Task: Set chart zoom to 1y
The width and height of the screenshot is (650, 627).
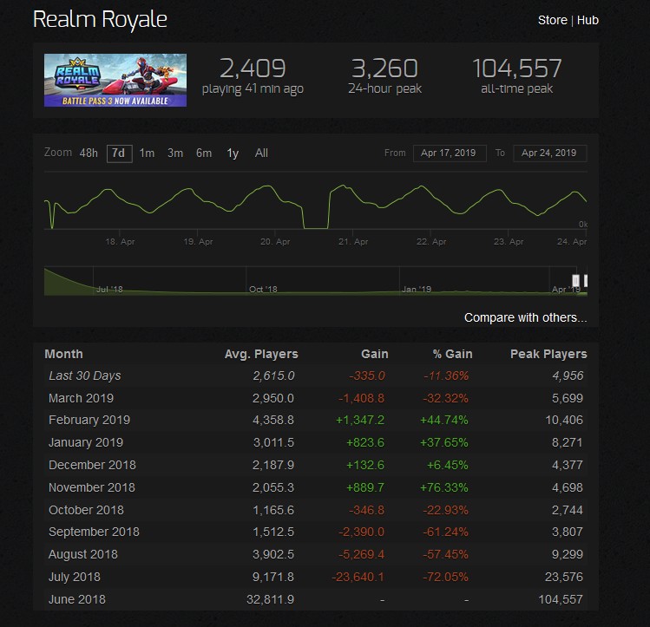Action: [x=233, y=153]
